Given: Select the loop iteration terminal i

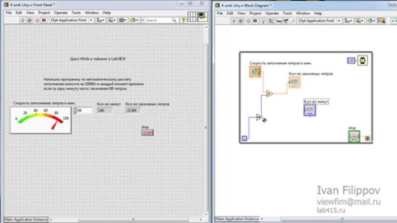Looking at the screenshot, I should click(244, 138).
